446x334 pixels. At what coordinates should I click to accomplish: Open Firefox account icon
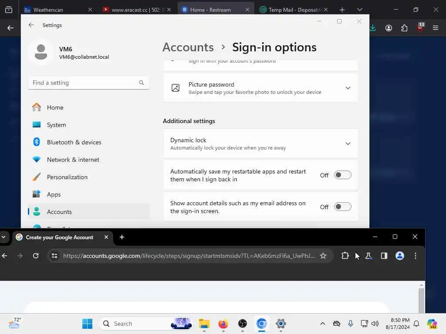[x=389, y=28]
